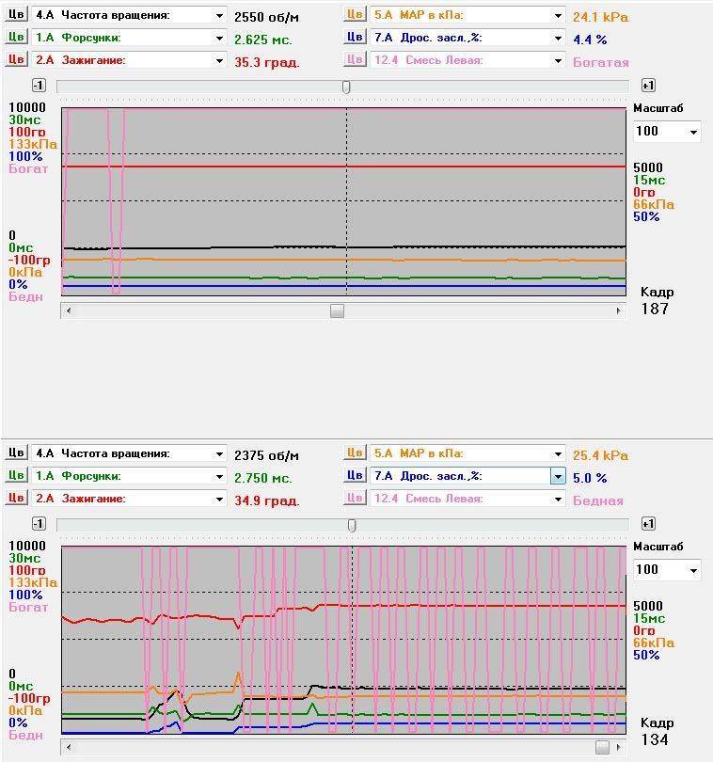Click top chart scrollbar's left arrow
Image resolution: width=713 pixels, height=762 pixels.
pos(67,310)
